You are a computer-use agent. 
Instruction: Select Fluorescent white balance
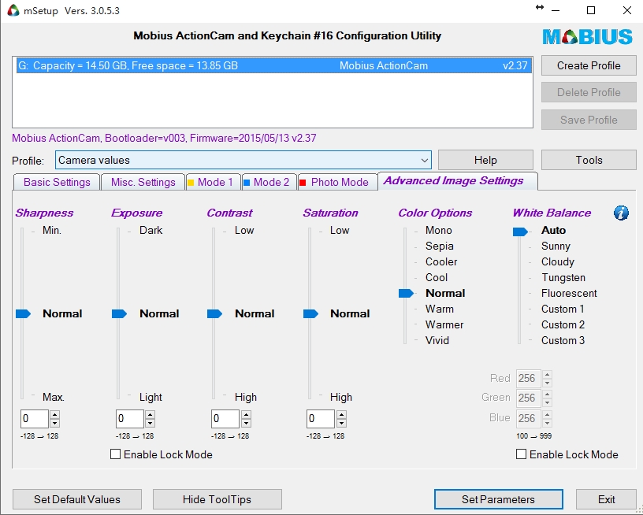569,294
